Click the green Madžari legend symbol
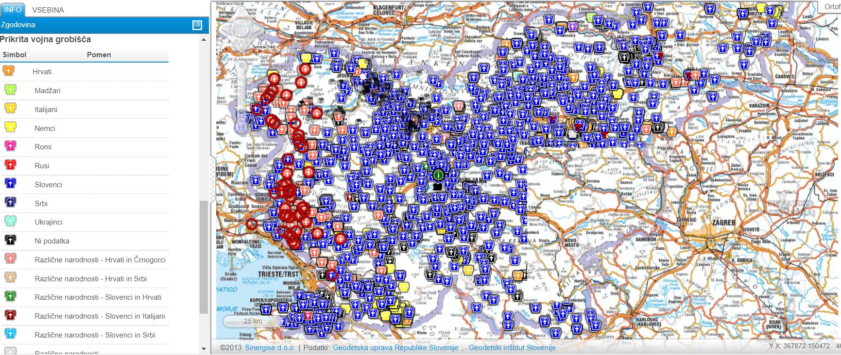Image resolution: width=841 pixels, height=355 pixels. [10, 90]
